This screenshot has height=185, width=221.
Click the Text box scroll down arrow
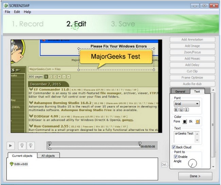[x=197, y=140]
